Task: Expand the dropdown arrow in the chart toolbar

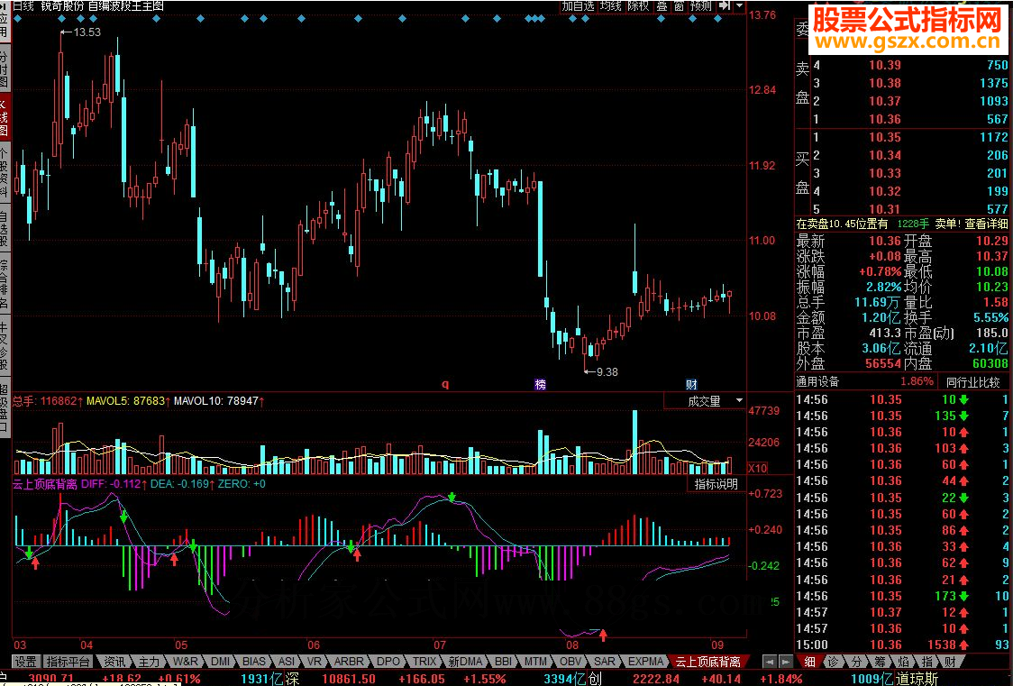Action: click(739, 5)
